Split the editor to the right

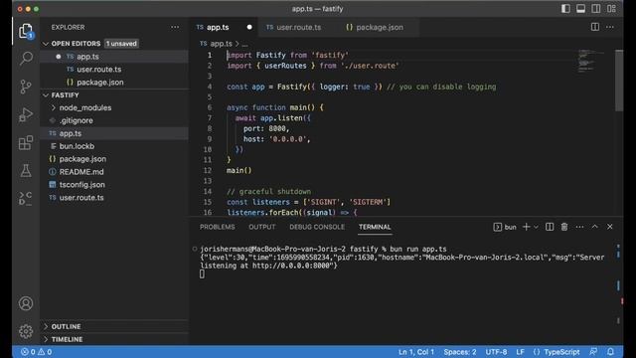coord(595,27)
